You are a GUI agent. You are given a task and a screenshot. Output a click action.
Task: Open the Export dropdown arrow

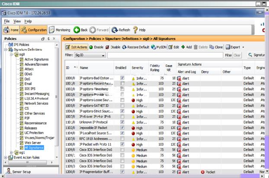[243, 47]
